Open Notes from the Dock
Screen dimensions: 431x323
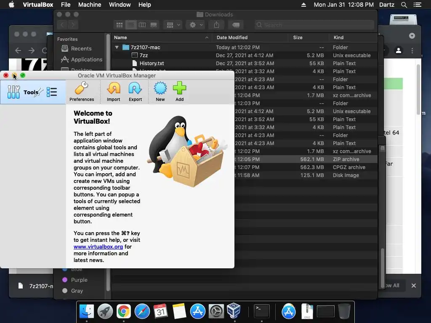[179, 312]
